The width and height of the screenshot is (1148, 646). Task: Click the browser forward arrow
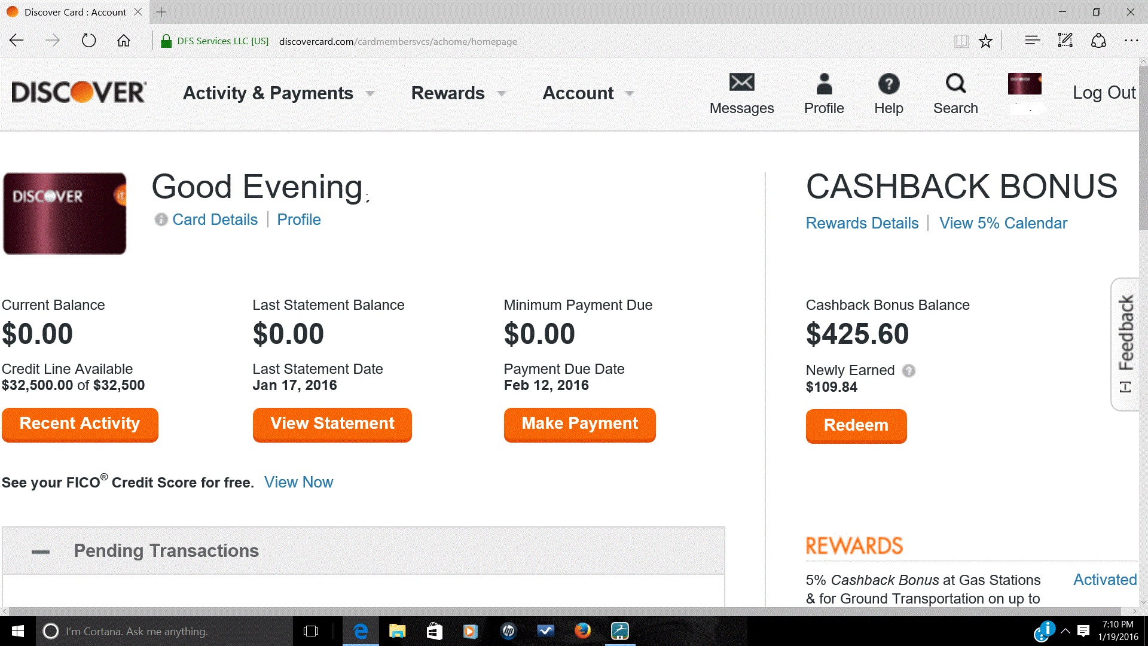(53, 41)
